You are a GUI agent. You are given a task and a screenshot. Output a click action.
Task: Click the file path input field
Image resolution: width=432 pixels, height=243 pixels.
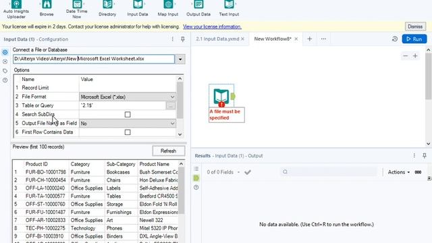(94, 59)
